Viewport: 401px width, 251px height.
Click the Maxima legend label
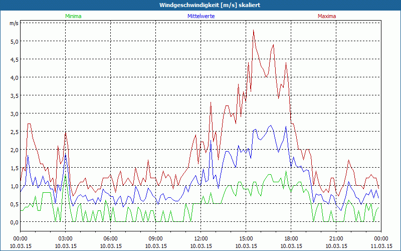point(327,16)
